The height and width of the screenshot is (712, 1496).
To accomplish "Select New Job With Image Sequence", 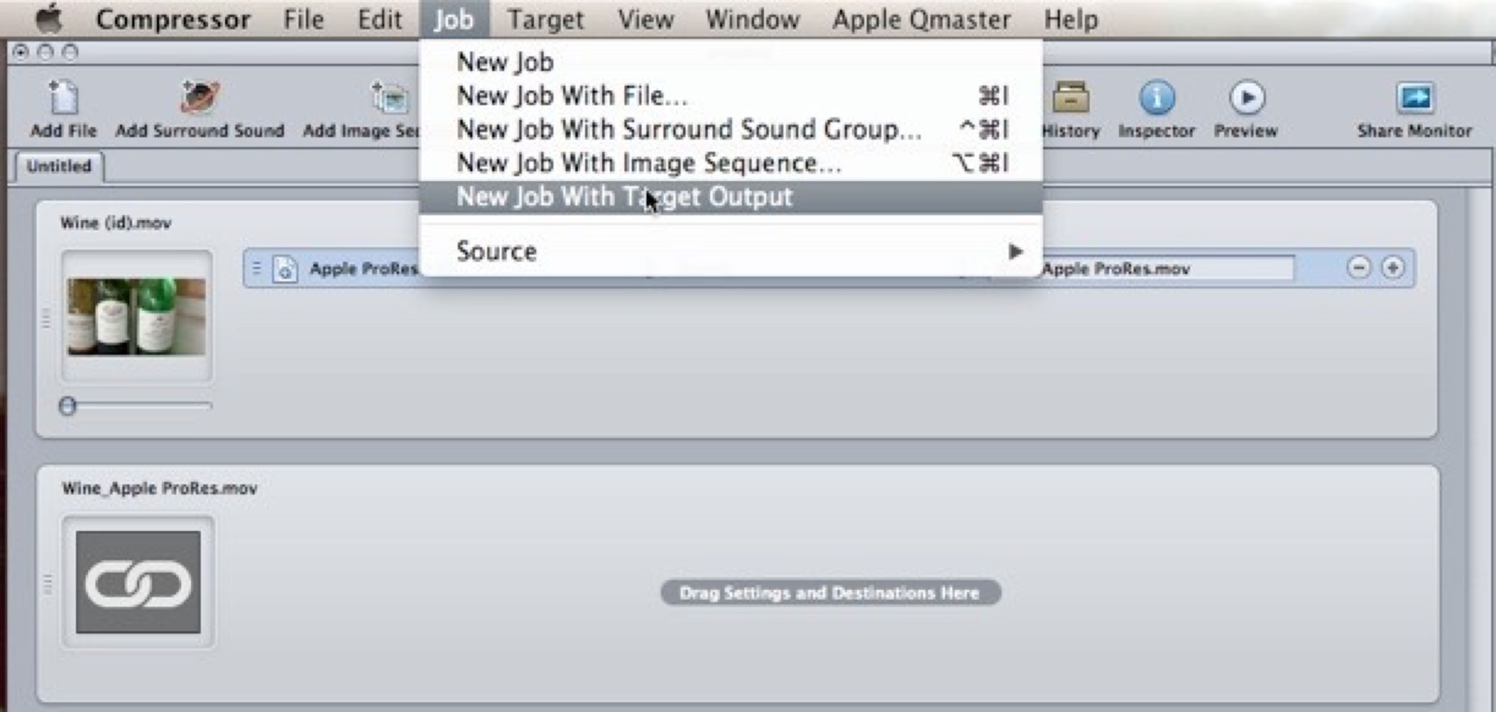I will [x=649, y=163].
